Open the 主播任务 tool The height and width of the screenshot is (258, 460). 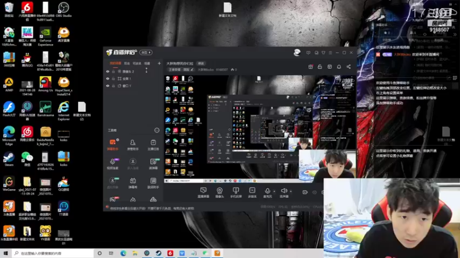click(153, 145)
